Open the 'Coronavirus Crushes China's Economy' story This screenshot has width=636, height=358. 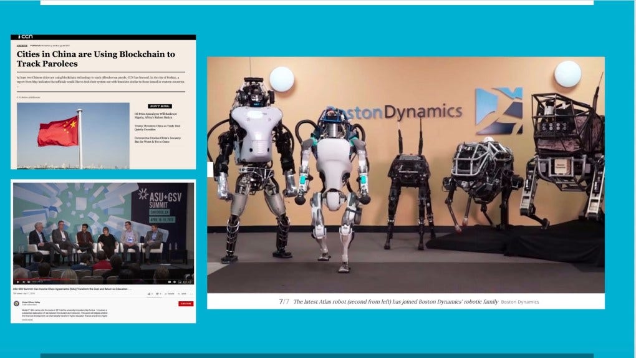(x=157, y=140)
